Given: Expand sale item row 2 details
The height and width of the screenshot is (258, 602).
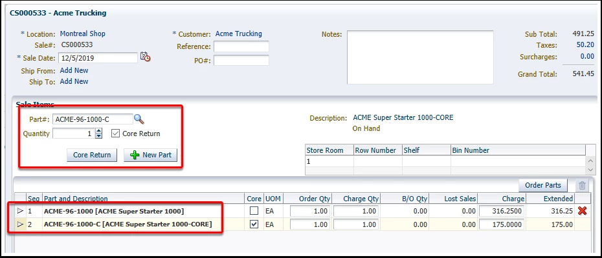Looking at the screenshot, I should (x=20, y=224).
